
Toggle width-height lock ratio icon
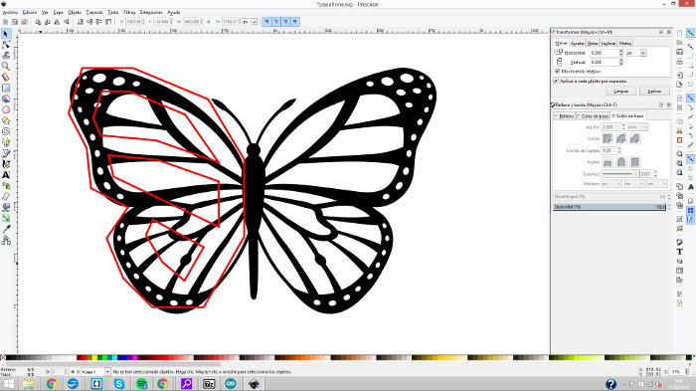coord(209,21)
